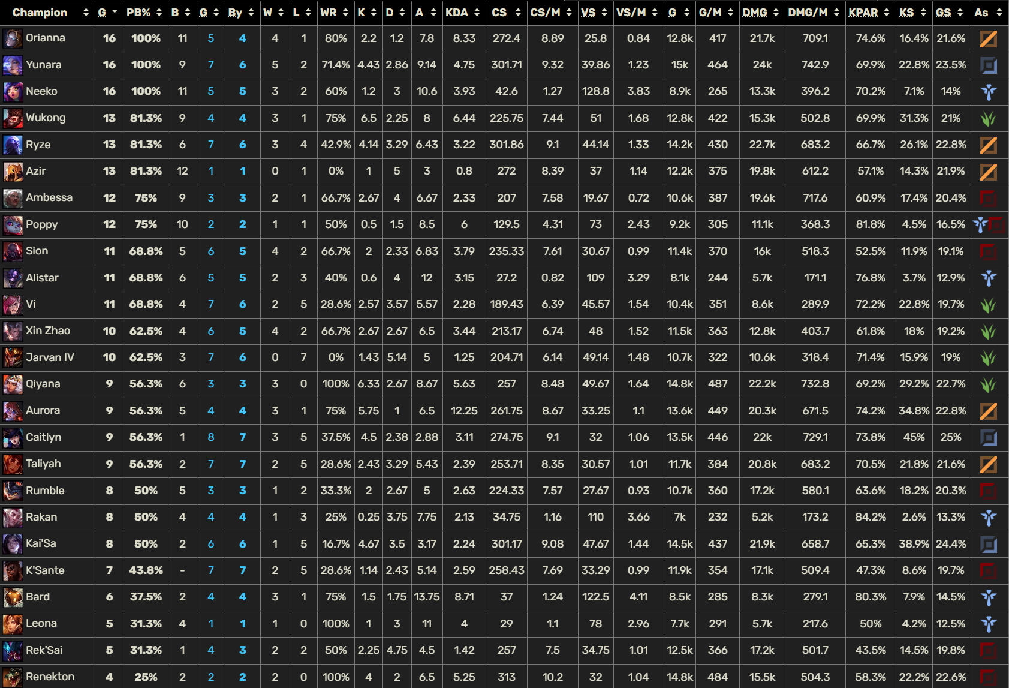Select Azir's champion portrait
This screenshot has width=1009, height=688.
pyautogui.click(x=13, y=171)
